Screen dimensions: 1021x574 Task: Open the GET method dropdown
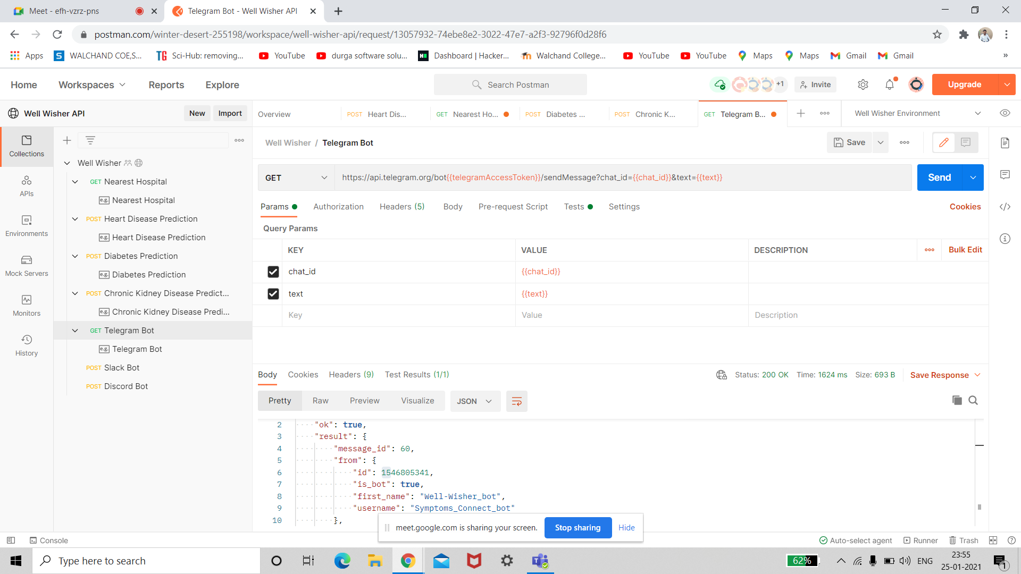(296, 178)
